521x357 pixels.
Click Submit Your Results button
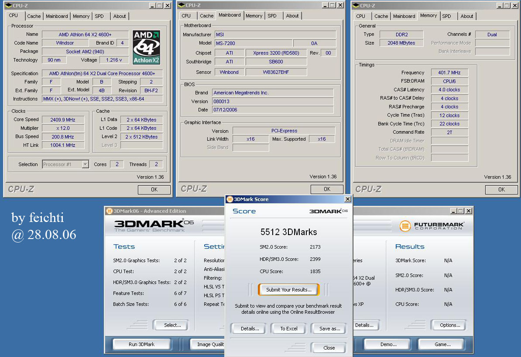pos(289,290)
